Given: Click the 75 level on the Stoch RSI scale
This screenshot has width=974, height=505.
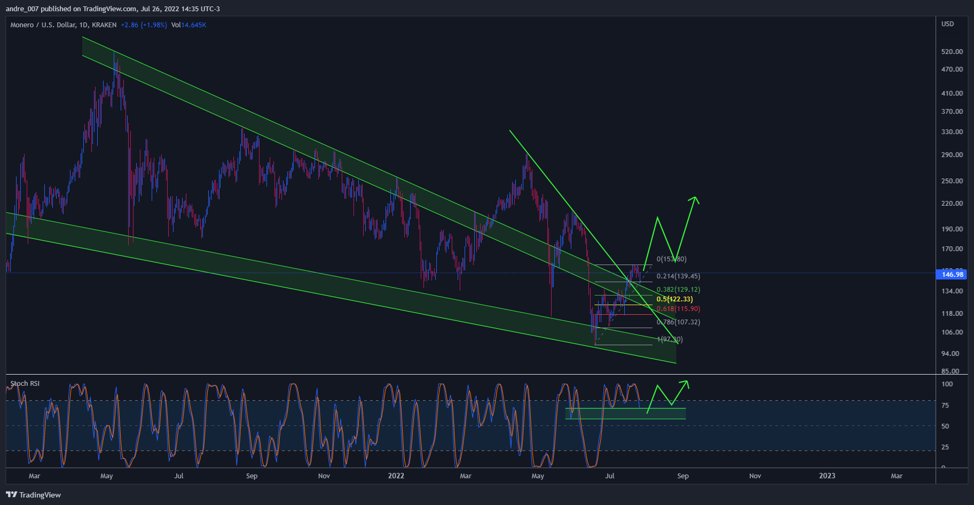Looking at the screenshot, I should click(945, 406).
